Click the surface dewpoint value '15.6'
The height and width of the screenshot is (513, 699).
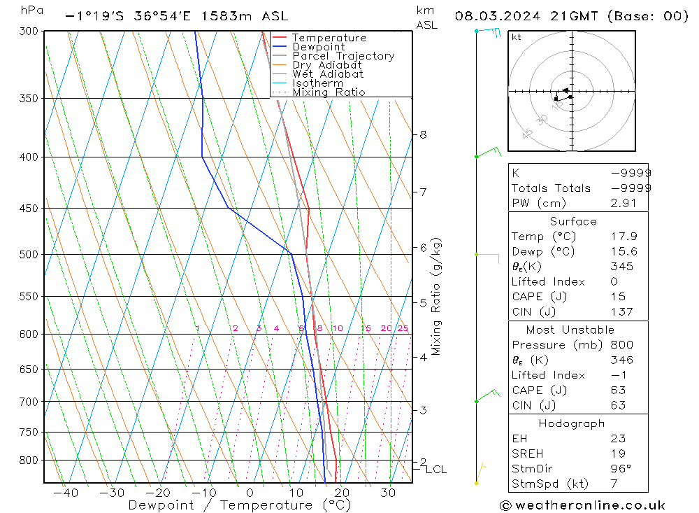(624, 251)
